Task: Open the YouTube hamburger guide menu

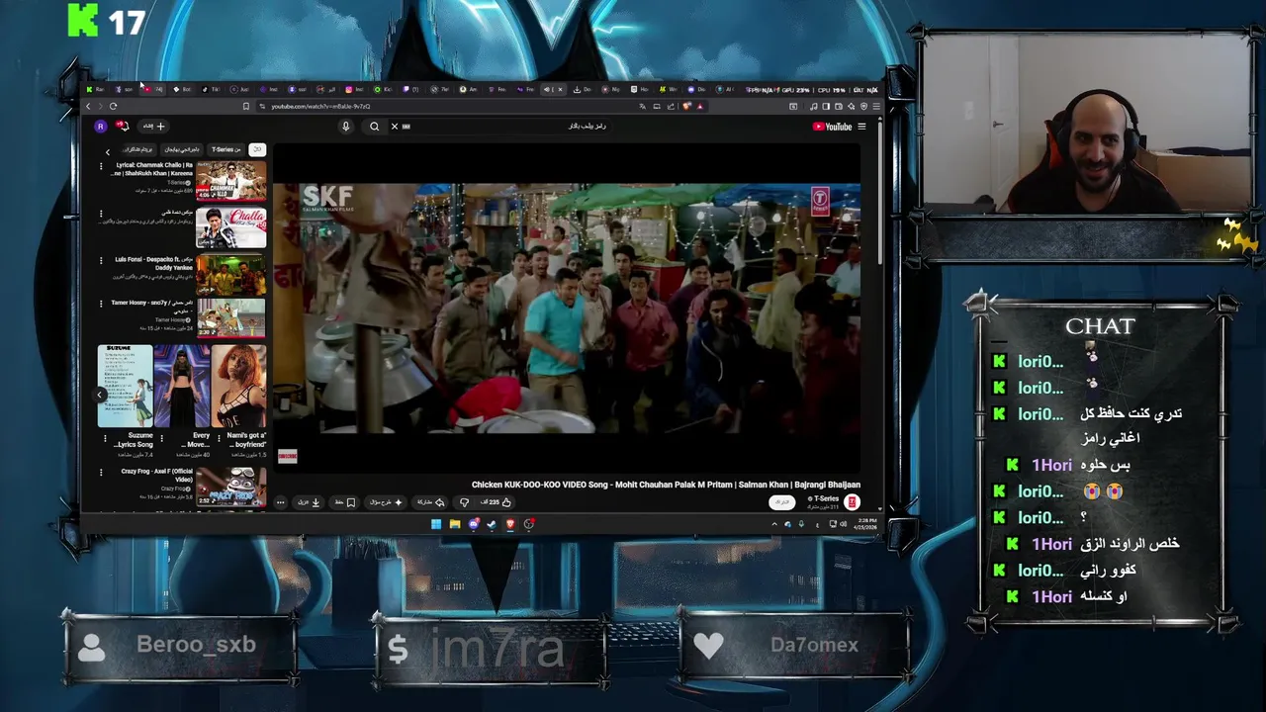Action: point(861,127)
